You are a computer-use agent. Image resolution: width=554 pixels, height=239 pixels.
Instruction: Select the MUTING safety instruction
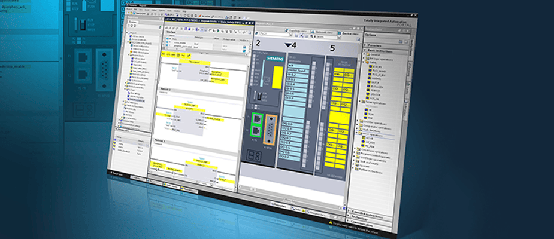376,79
